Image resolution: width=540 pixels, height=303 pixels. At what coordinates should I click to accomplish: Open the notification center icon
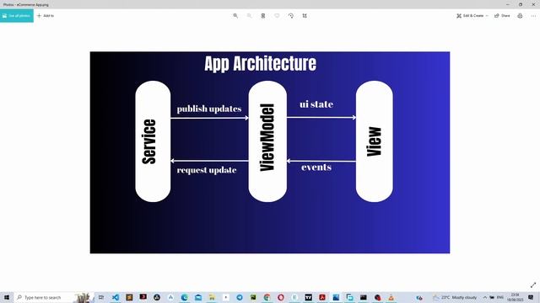[x=531, y=297]
